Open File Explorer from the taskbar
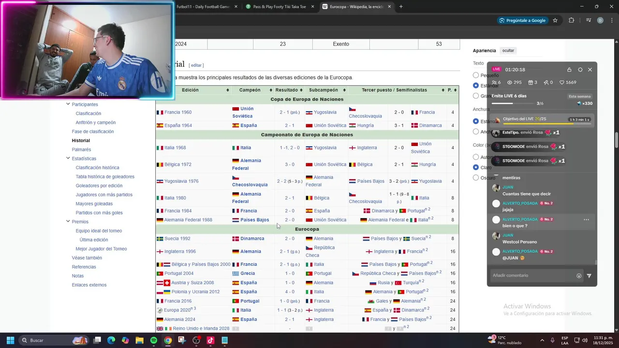Viewport: 619px width, 348px height. point(139,340)
